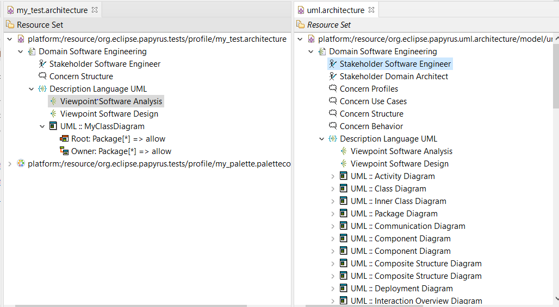Switch to the my_test.architecture editor tab
This screenshot has width=559, height=307.
pos(52,10)
